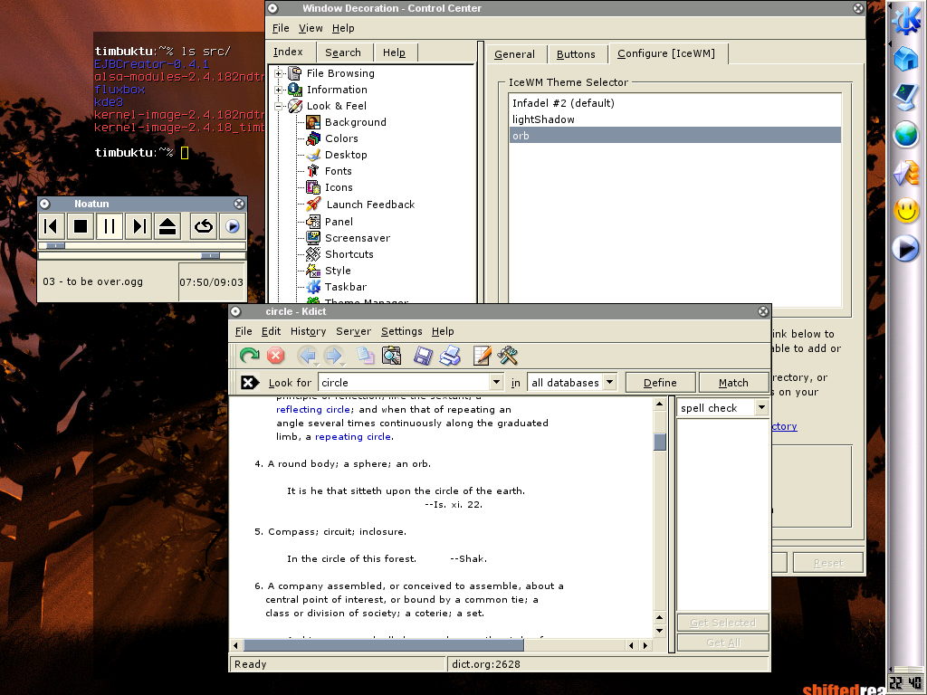Click the Match button

click(x=733, y=383)
